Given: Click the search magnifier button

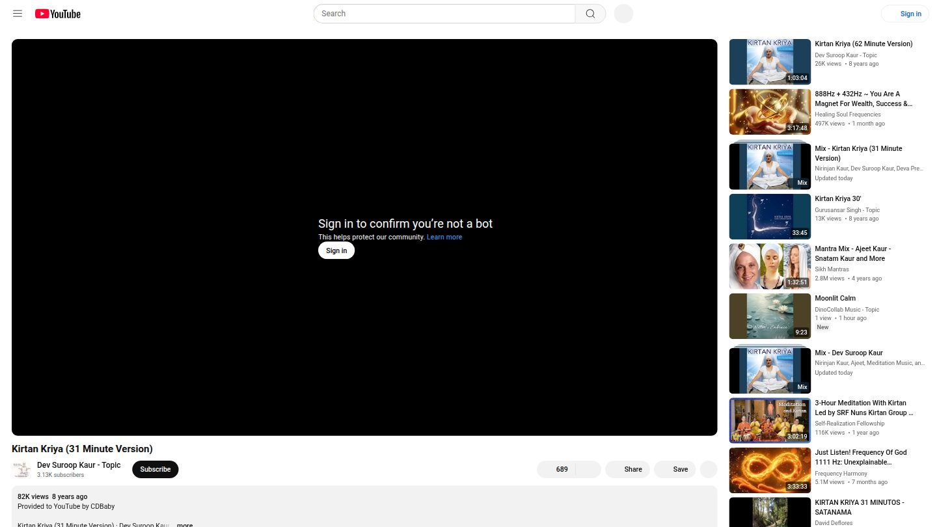Looking at the screenshot, I should pyautogui.click(x=590, y=14).
